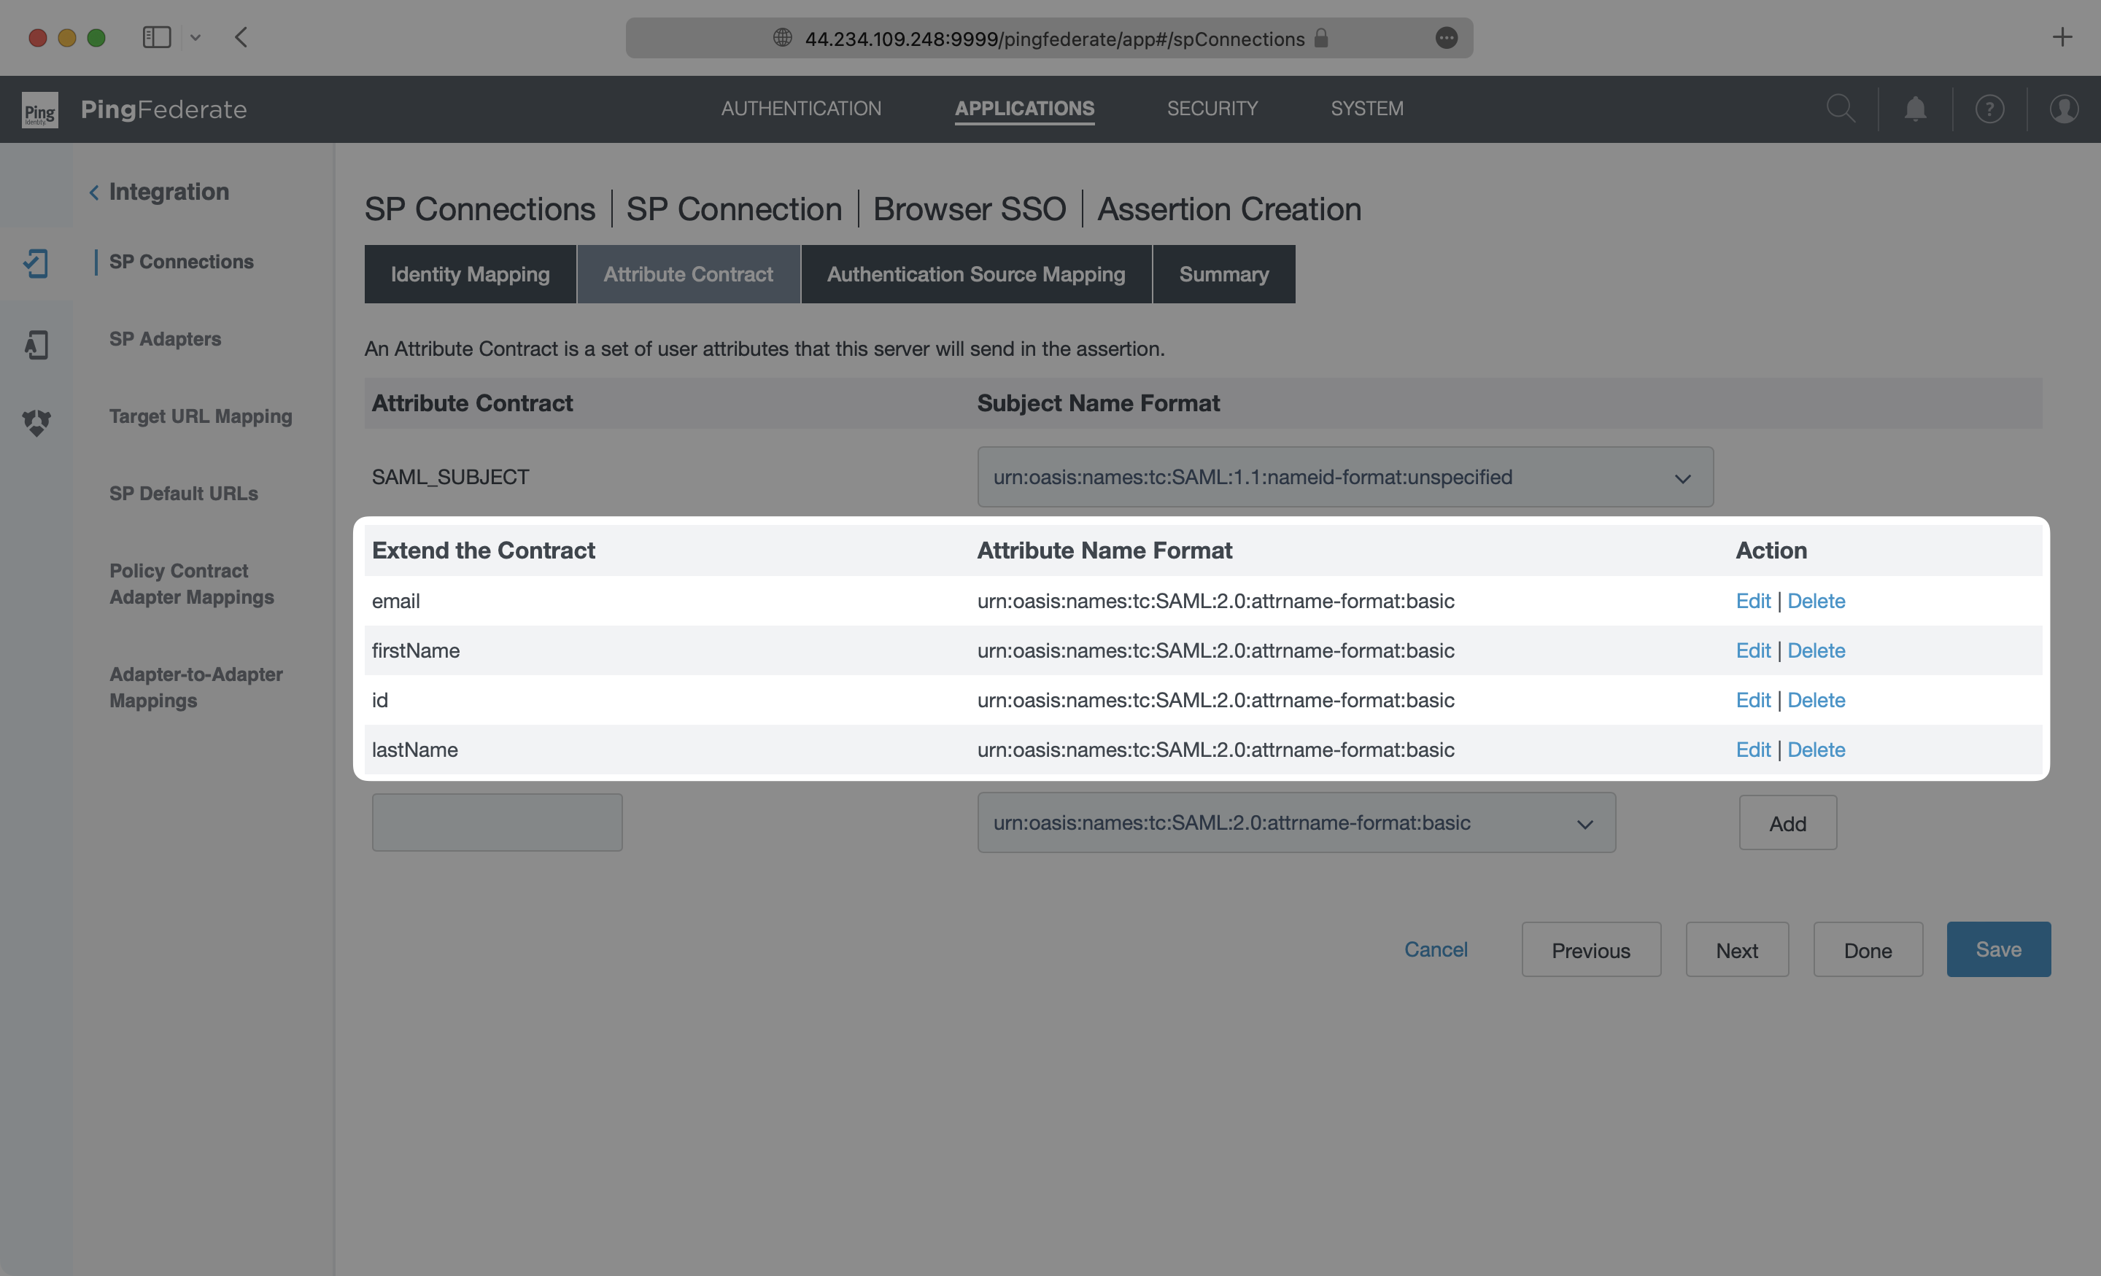Edit the email attribute

[x=1752, y=601]
